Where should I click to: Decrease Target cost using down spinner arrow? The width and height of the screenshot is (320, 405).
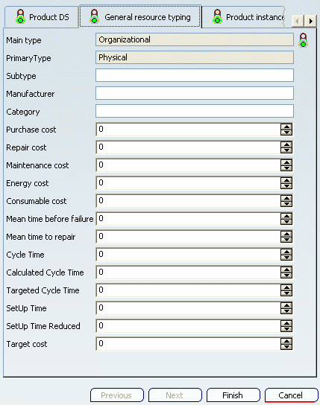coord(286,347)
